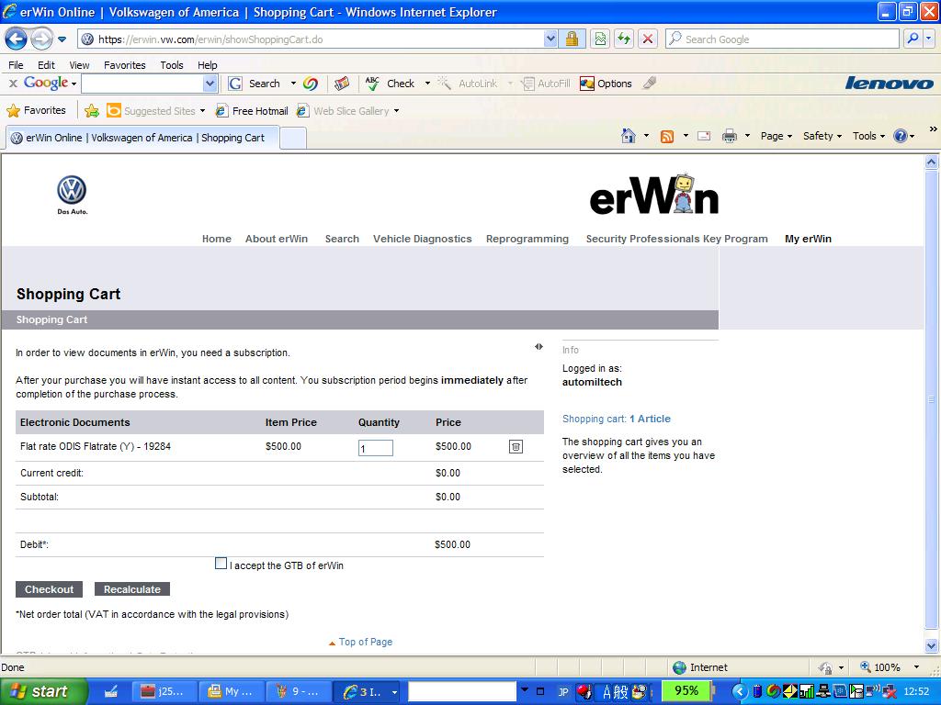Image resolution: width=941 pixels, height=705 pixels.
Task: Open Vehicle Diagnostics navigation link
Action: click(x=423, y=239)
